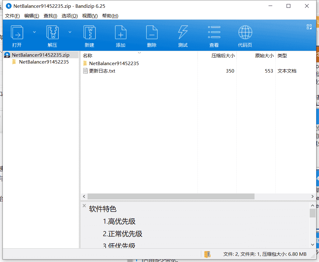Open the 视图(V) menu

tap(90, 16)
